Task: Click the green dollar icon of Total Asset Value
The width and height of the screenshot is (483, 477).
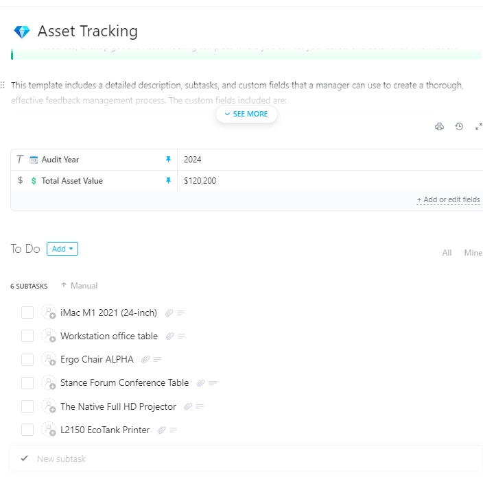Action: click(x=34, y=181)
